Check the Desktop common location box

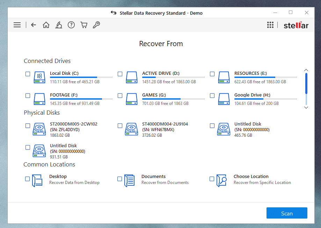[x=28, y=179]
